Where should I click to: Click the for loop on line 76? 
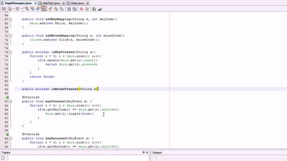click(65, 56)
